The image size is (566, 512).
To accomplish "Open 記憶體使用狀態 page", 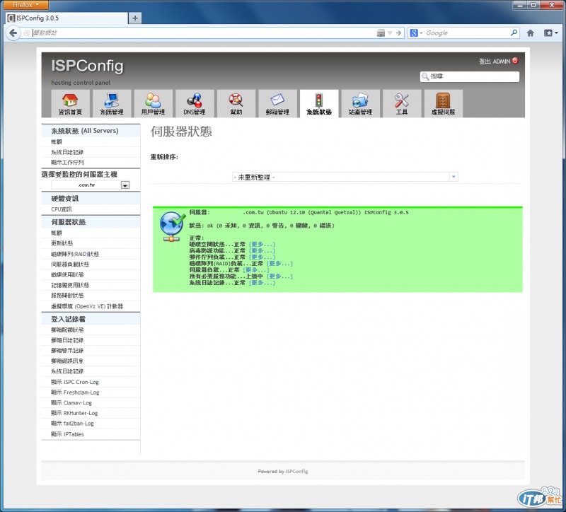I will tap(70, 285).
